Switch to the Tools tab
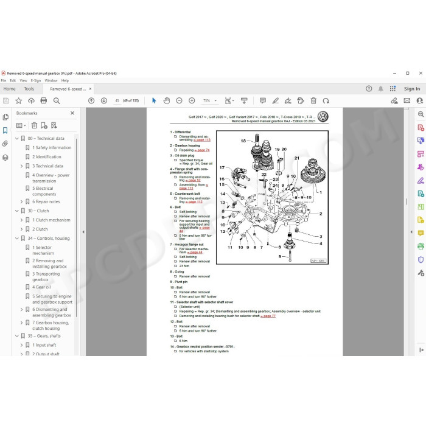The height and width of the screenshot is (426, 426). pyautogui.click(x=29, y=89)
